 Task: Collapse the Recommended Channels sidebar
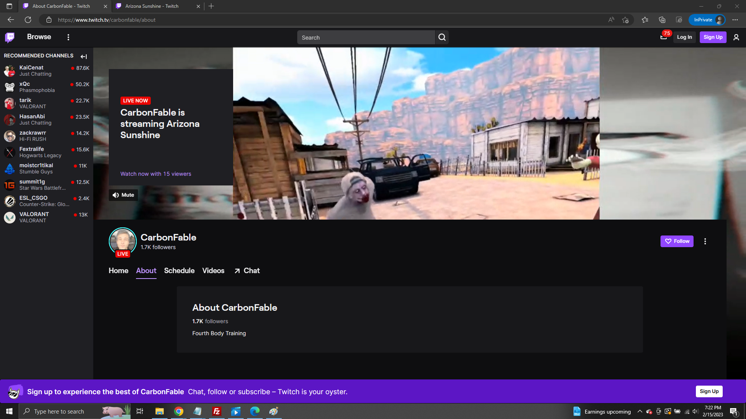84,57
